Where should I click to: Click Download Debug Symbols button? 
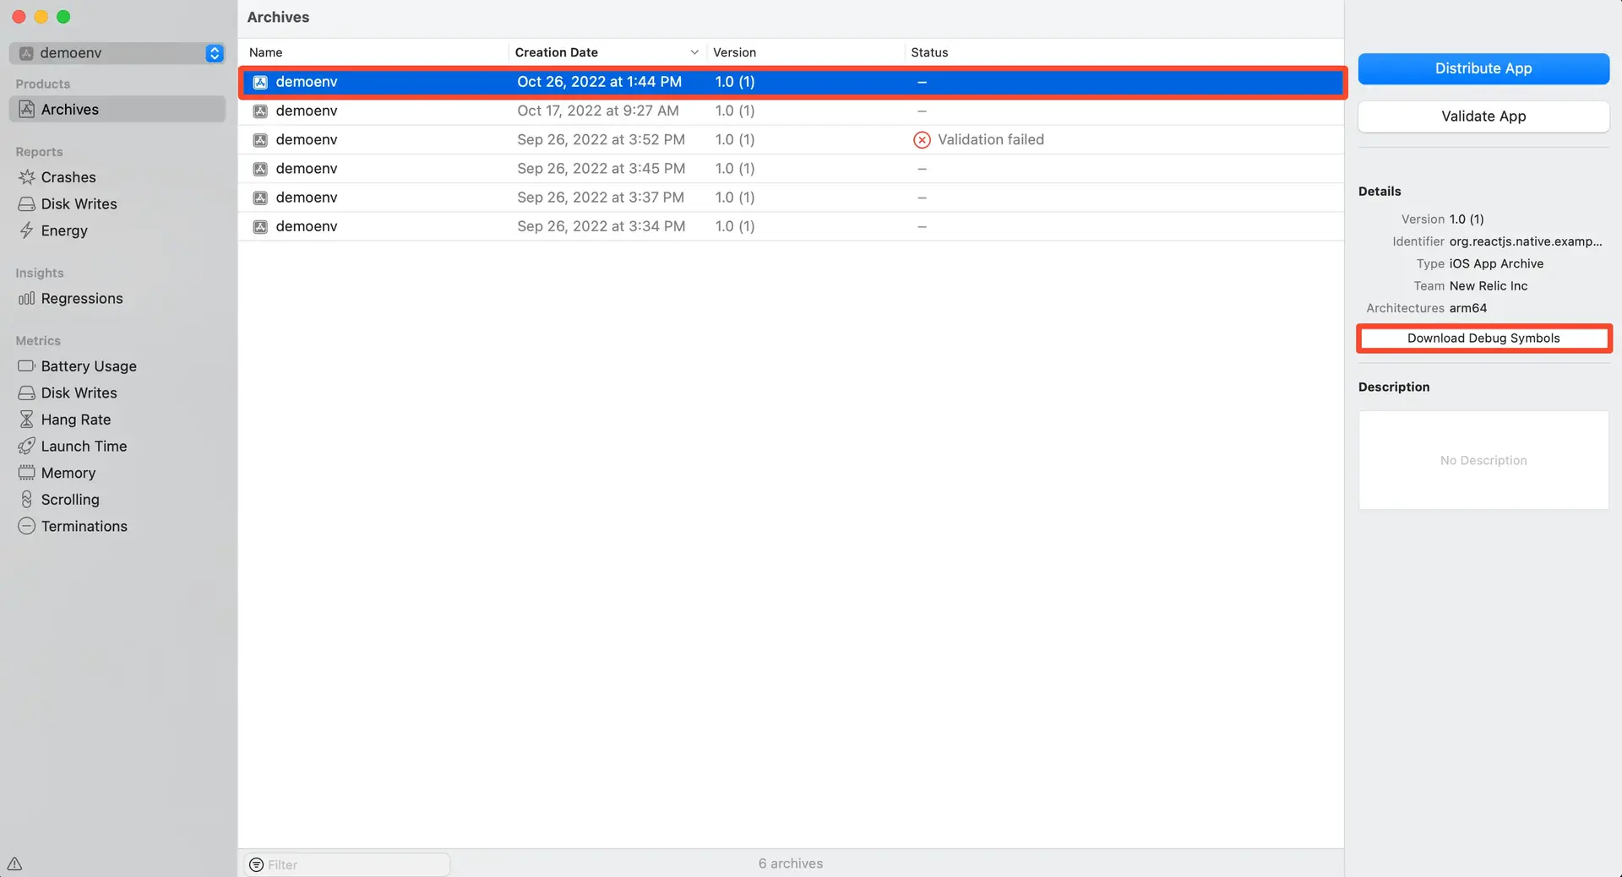point(1483,338)
